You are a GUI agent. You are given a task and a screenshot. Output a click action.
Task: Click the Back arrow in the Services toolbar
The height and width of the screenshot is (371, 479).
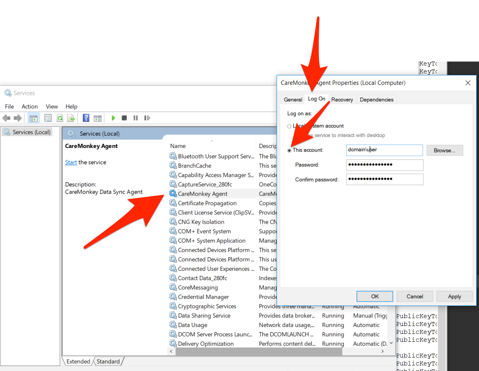pos(6,118)
